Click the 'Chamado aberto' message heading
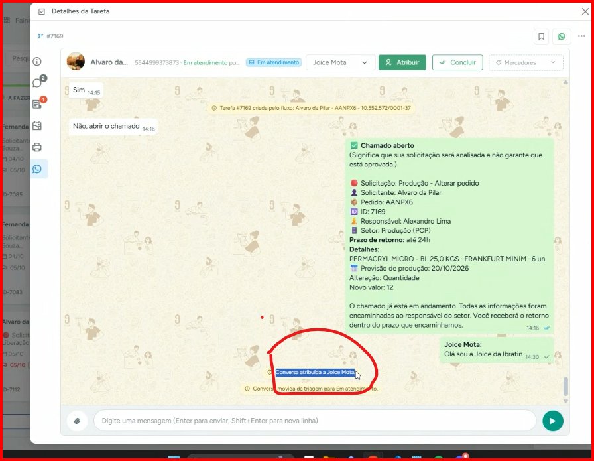594x461 pixels. point(387,145)
